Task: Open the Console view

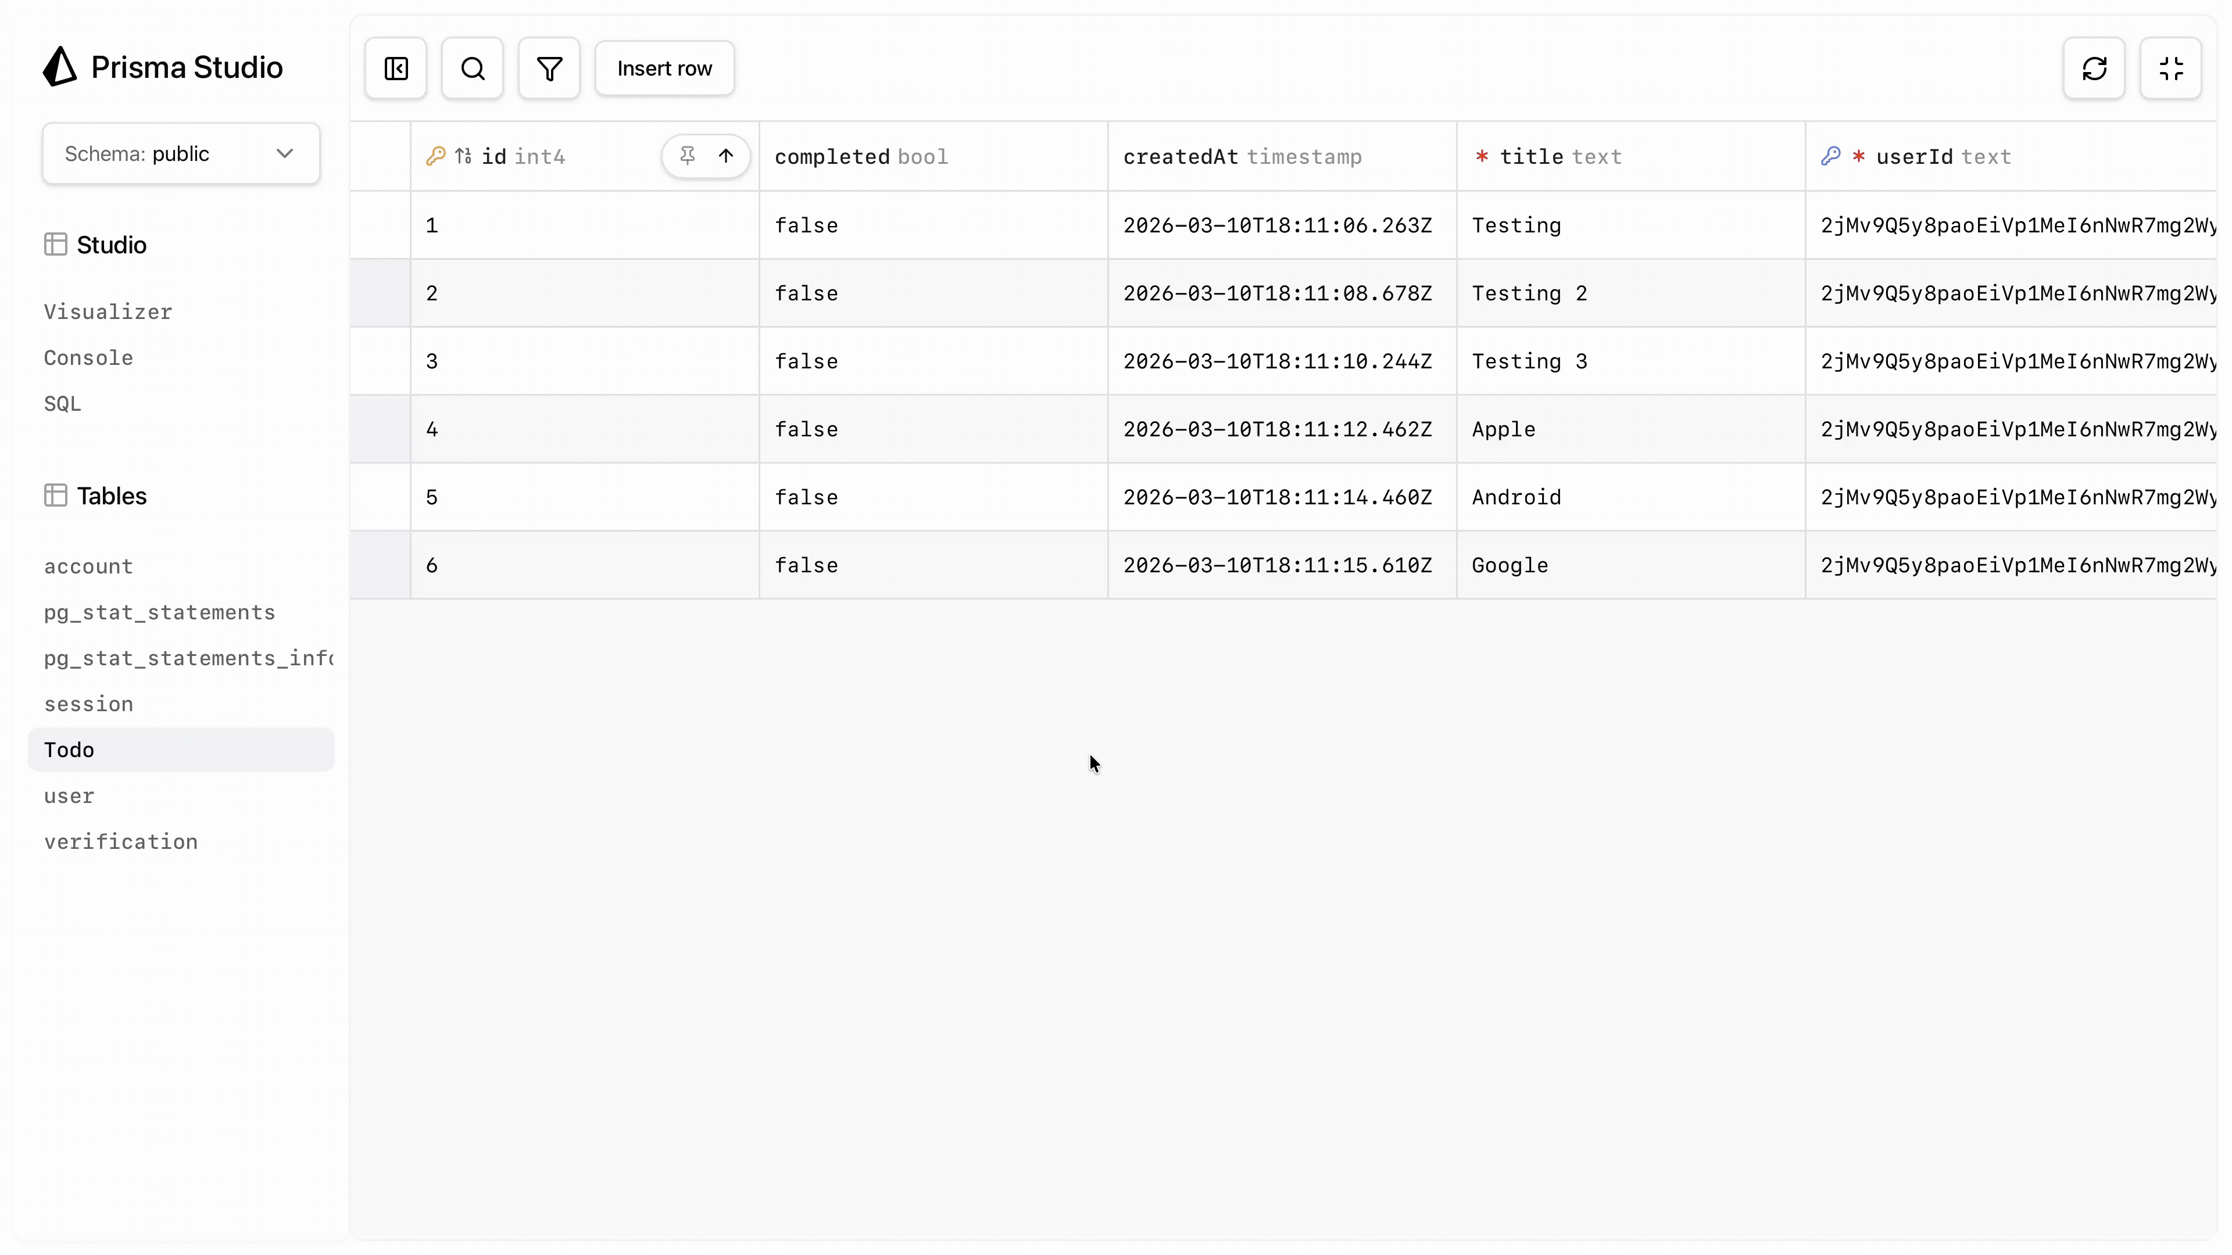Action: pos(88,358)
